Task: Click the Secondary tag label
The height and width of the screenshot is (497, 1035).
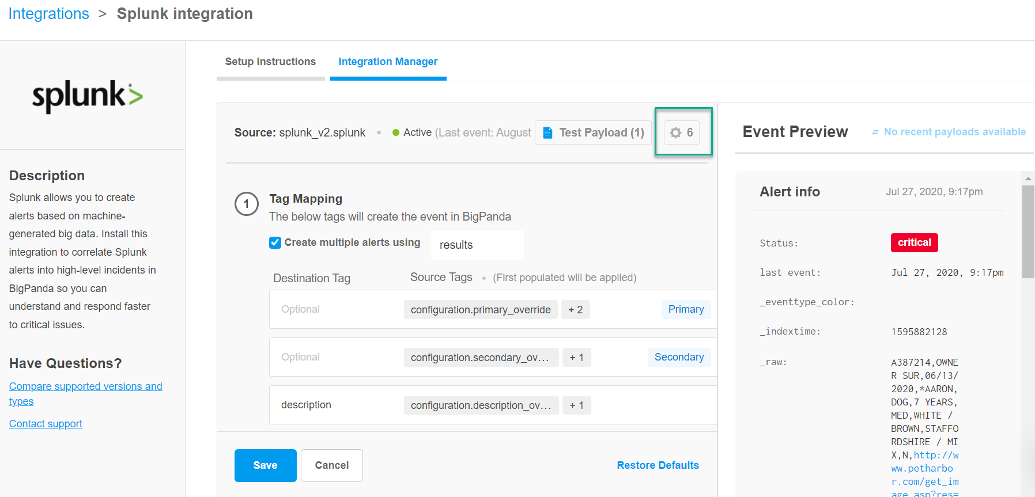Action: [679, 357]
